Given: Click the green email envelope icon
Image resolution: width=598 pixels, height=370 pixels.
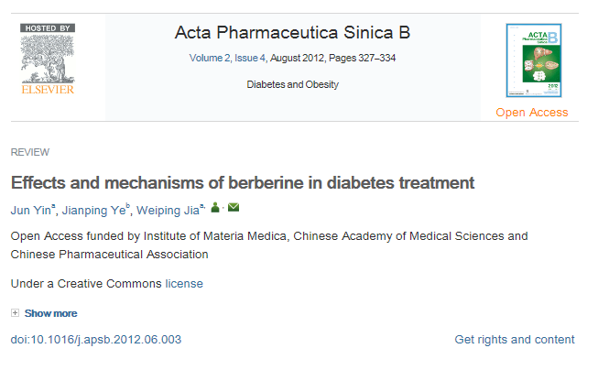Looking at the screenshot, I should point(234,208).
